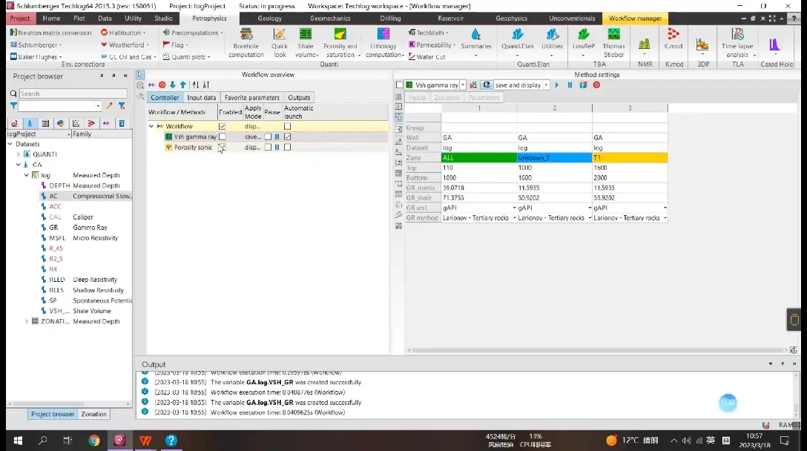Click Neutron matrix conversion button
The height and width of the screenshot is (451, 807).
click(x=50, y=33)
